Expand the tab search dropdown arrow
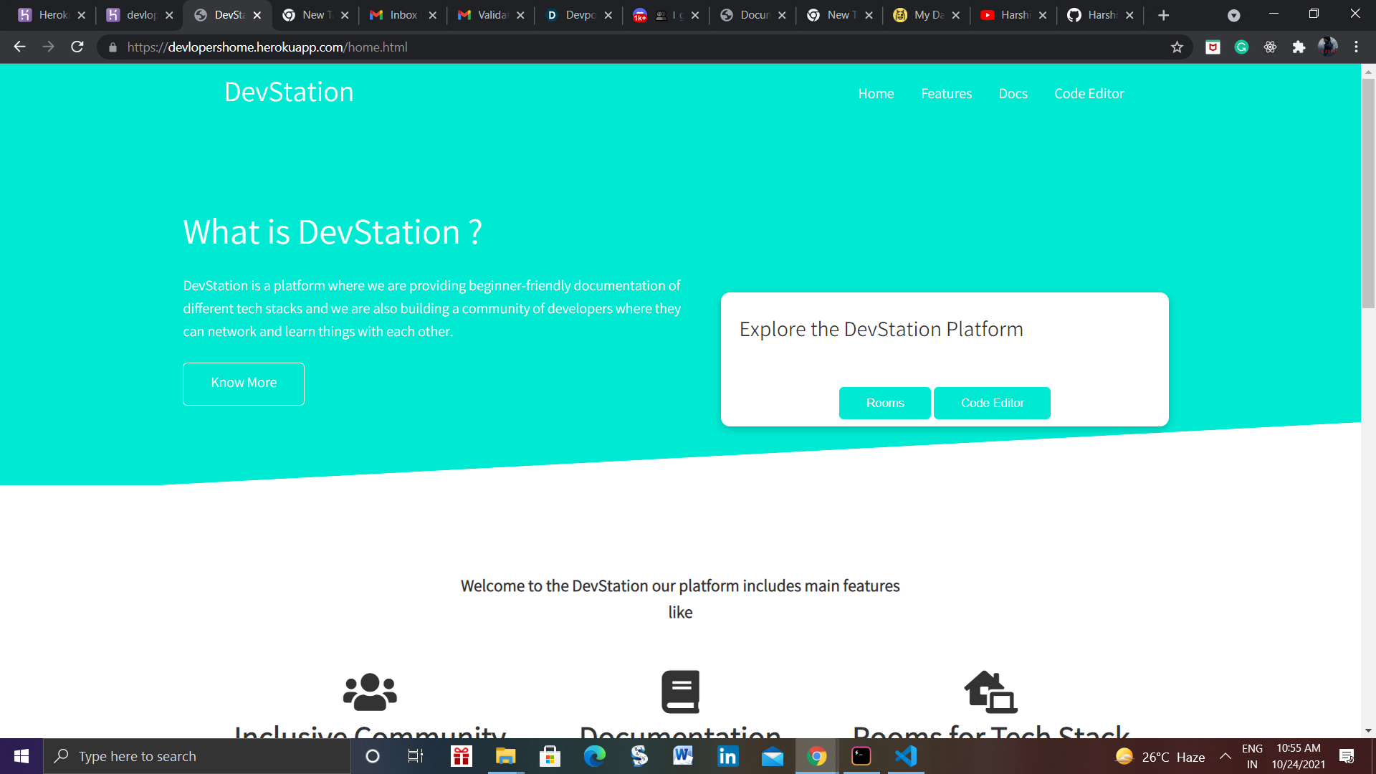 click(x=1233, y=15)
